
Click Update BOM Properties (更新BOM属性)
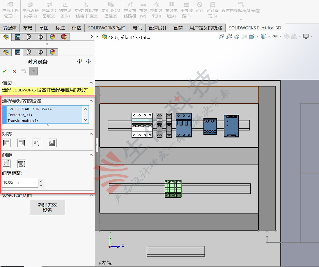[111, 10]
